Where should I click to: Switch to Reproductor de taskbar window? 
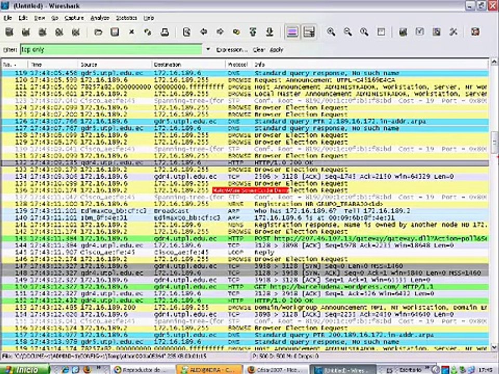[x=142, y=369]
